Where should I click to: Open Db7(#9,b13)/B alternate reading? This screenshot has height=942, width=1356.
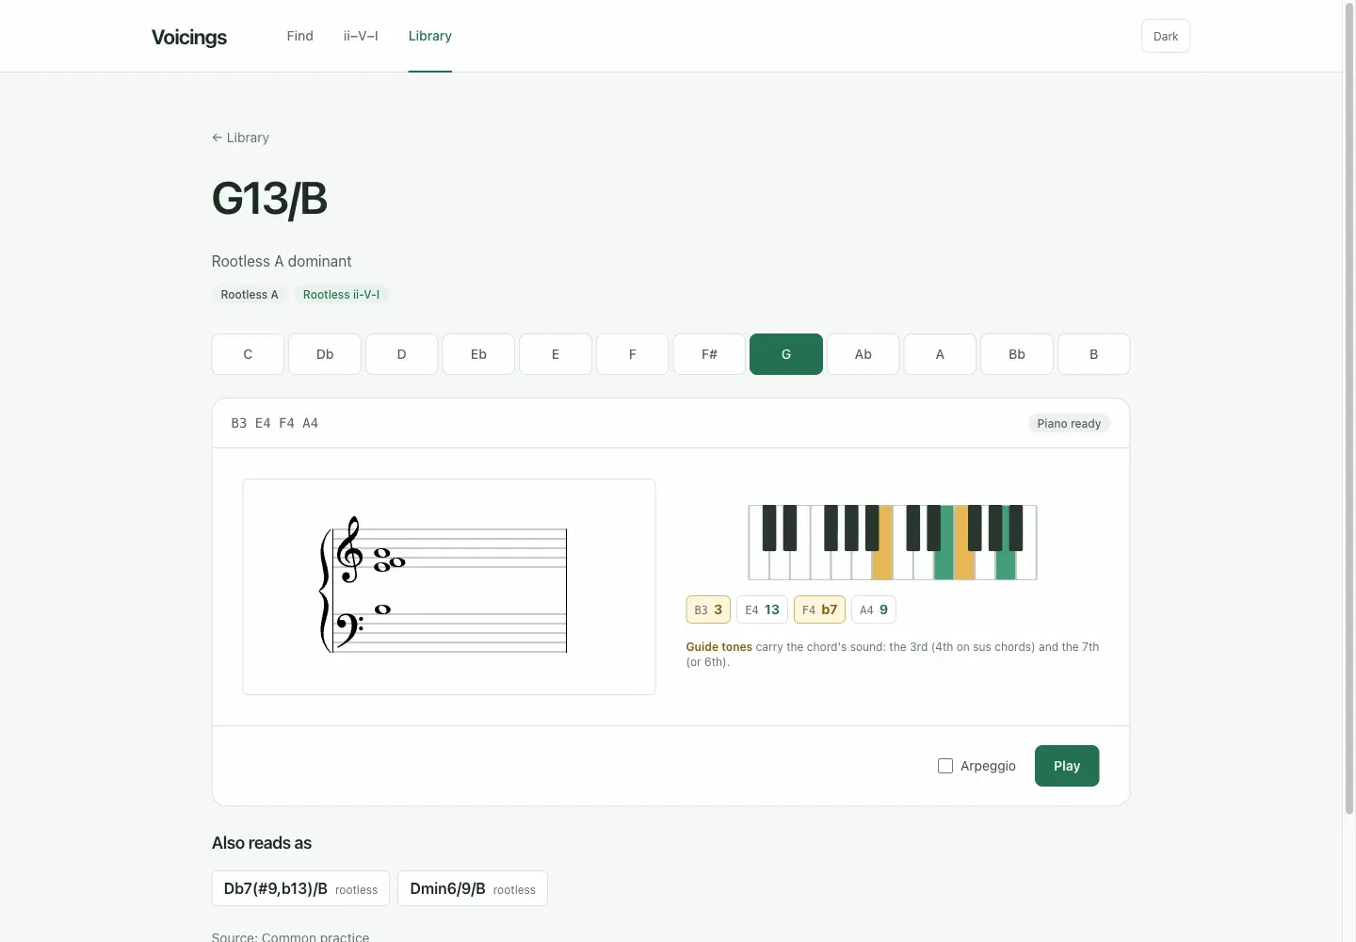click(x=300, y=888)
